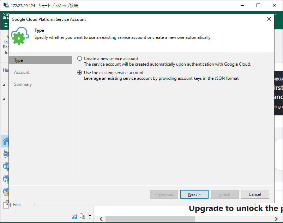Viewport: 283px width, 223px height.
Task: Open the document gear settings icon
Action: 83,216
